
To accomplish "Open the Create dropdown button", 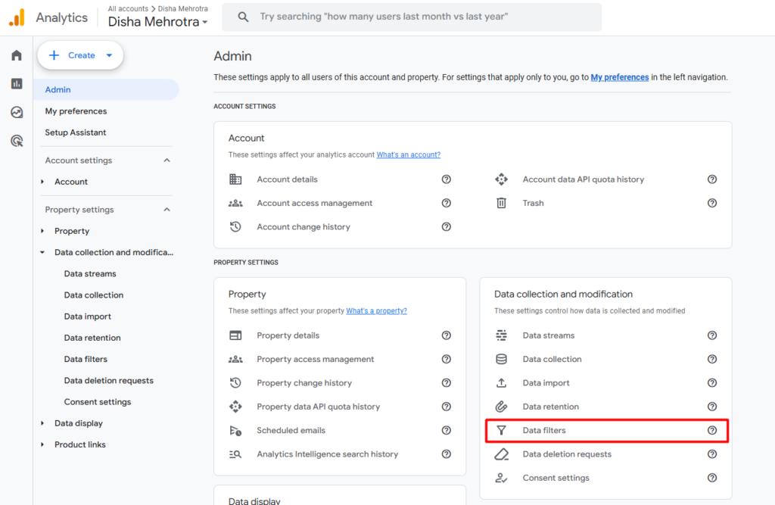I will tap(80, 55).
